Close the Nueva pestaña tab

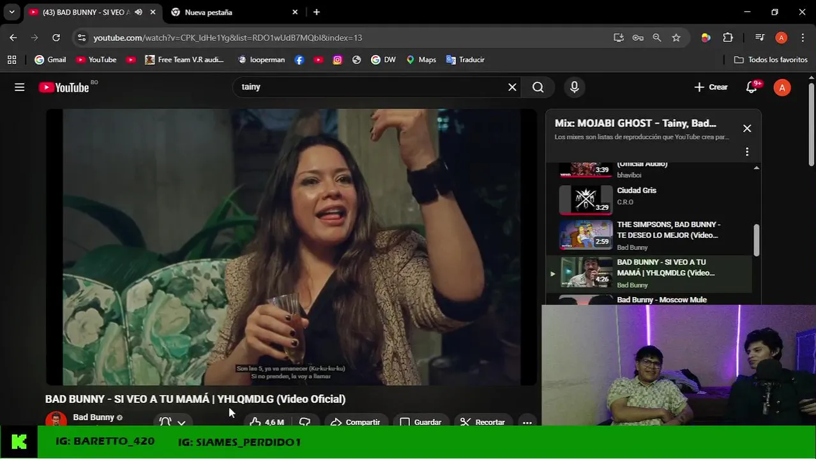tap(295, 12)
